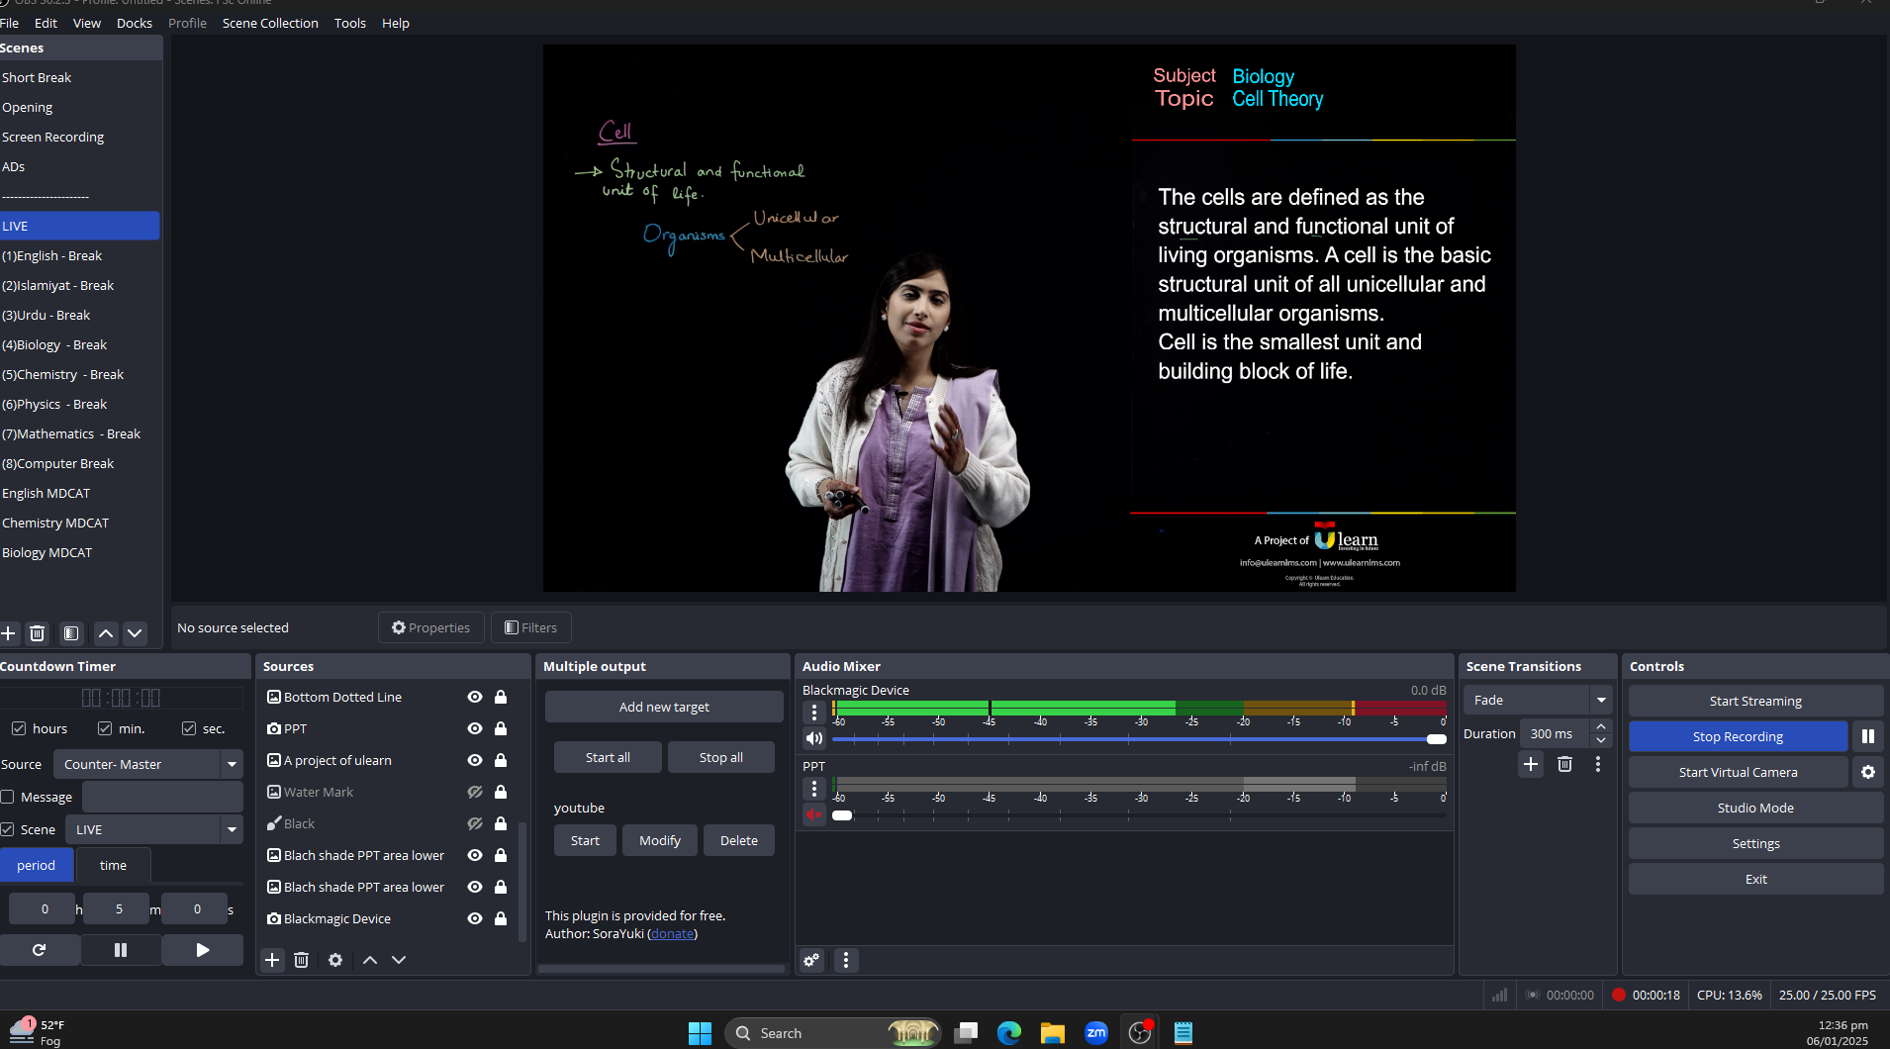Open Audio Mixer menu three-dot icon

pos(846,960)
